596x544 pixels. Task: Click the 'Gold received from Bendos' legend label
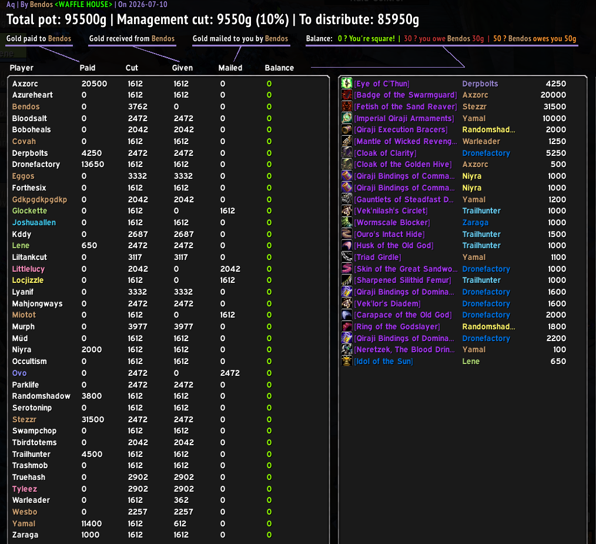[x=132, y=38]
